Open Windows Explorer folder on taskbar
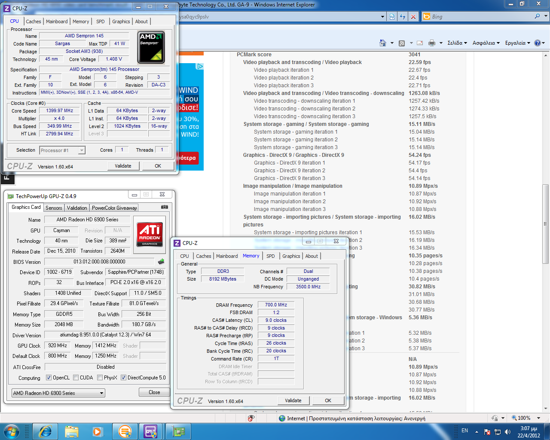The width and height of the screenshot is (550, 440). 72,431
